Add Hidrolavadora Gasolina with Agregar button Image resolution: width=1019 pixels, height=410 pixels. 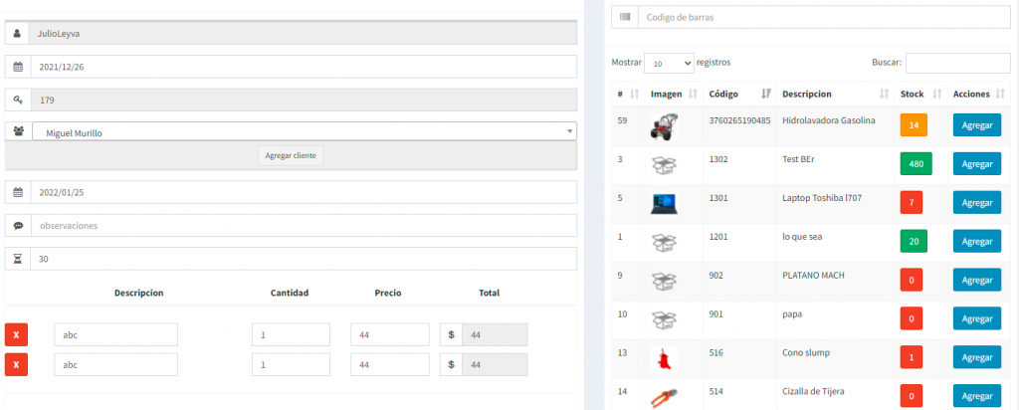(x=977, y=125)
